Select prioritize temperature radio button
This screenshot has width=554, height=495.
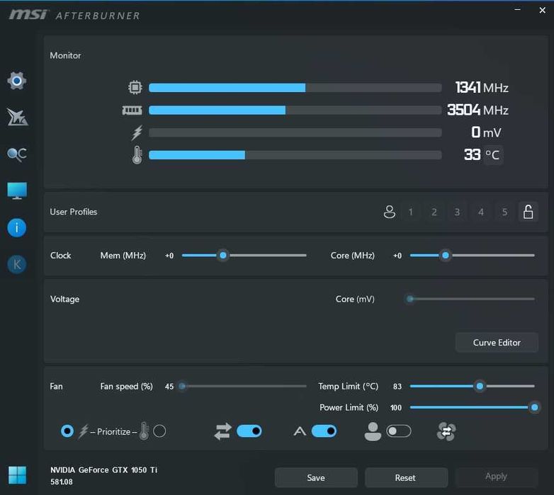pos(159,431)
